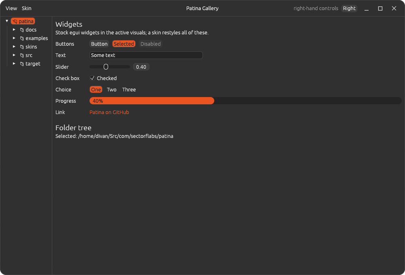Maximize the Patina Gallery window

point(380,8)
